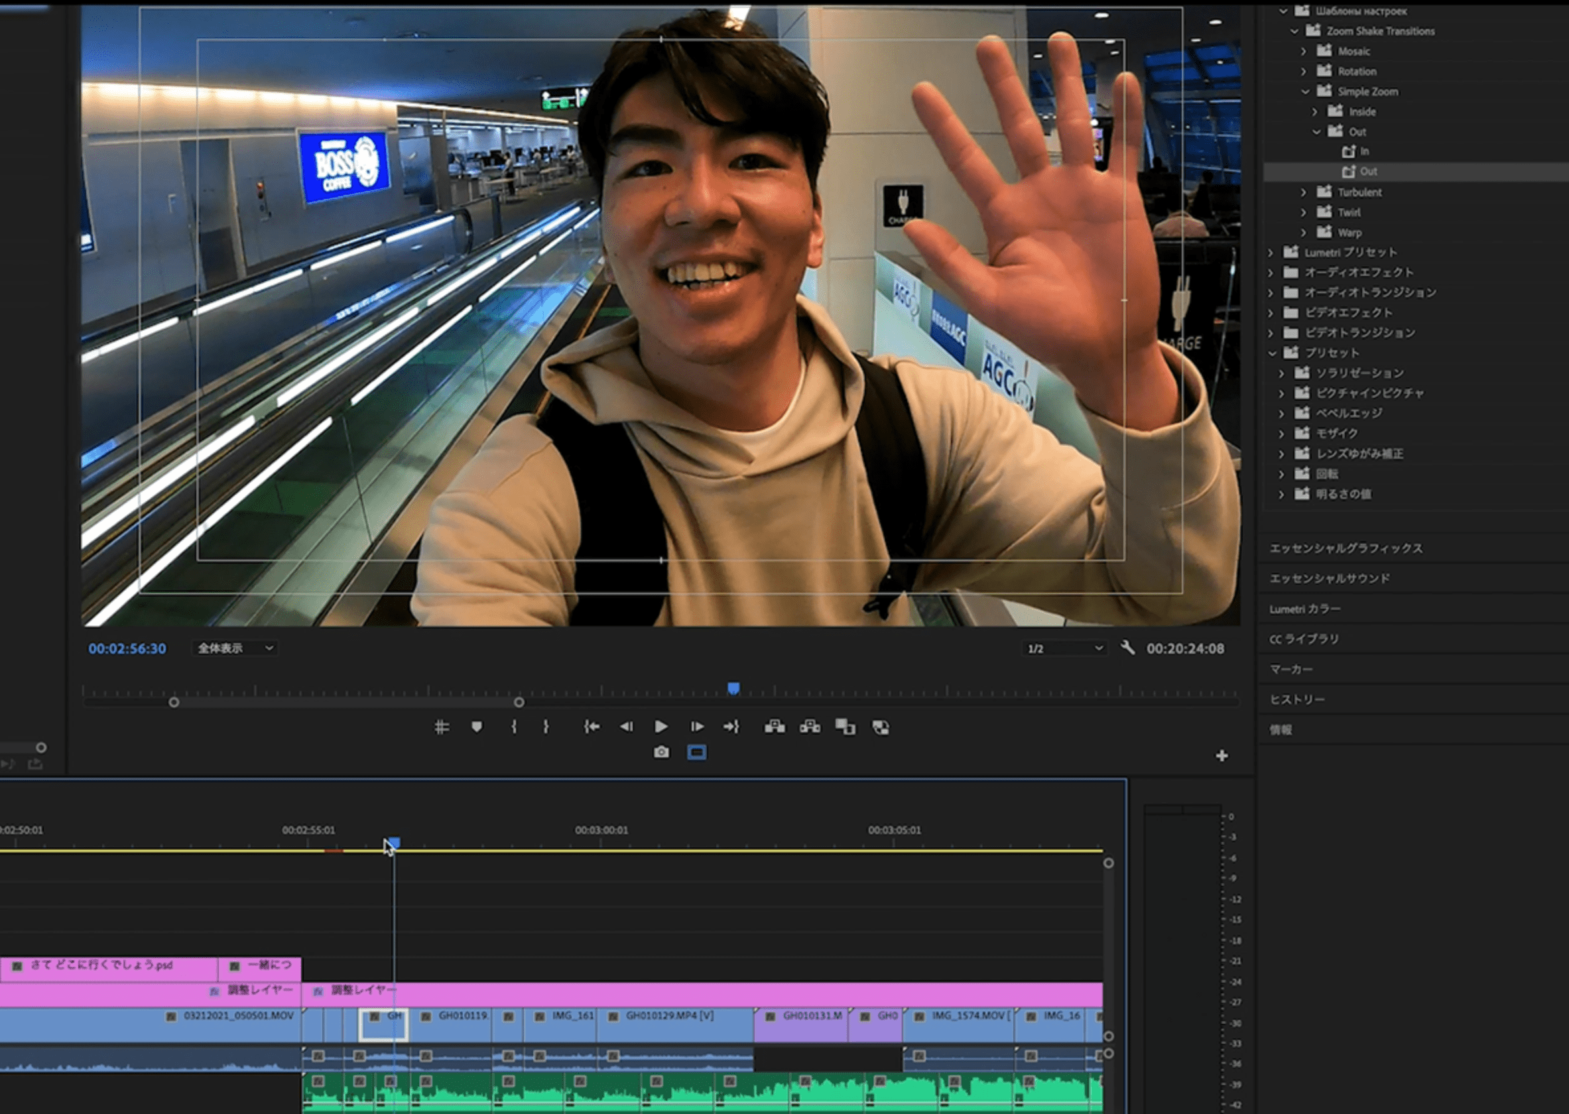Select the highlighted Out preset item
Image resolution: width=1569 pixels, height=1114 pixels.
tap(1367, 172)
